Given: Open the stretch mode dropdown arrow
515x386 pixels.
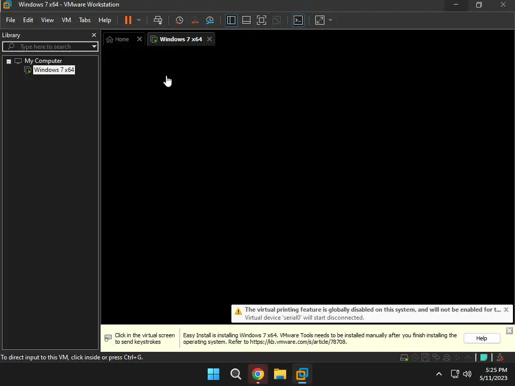Looking at the screenshot, I should (x=330, y=20).
